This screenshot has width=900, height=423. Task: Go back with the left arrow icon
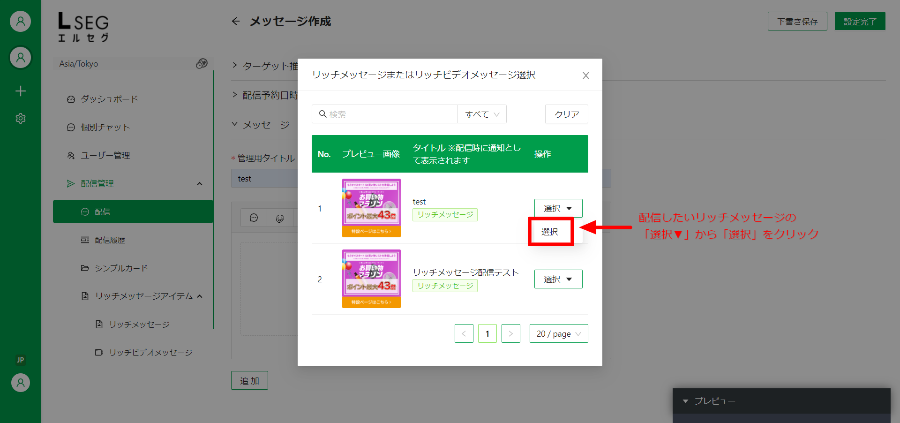click(x=236, y=21)
